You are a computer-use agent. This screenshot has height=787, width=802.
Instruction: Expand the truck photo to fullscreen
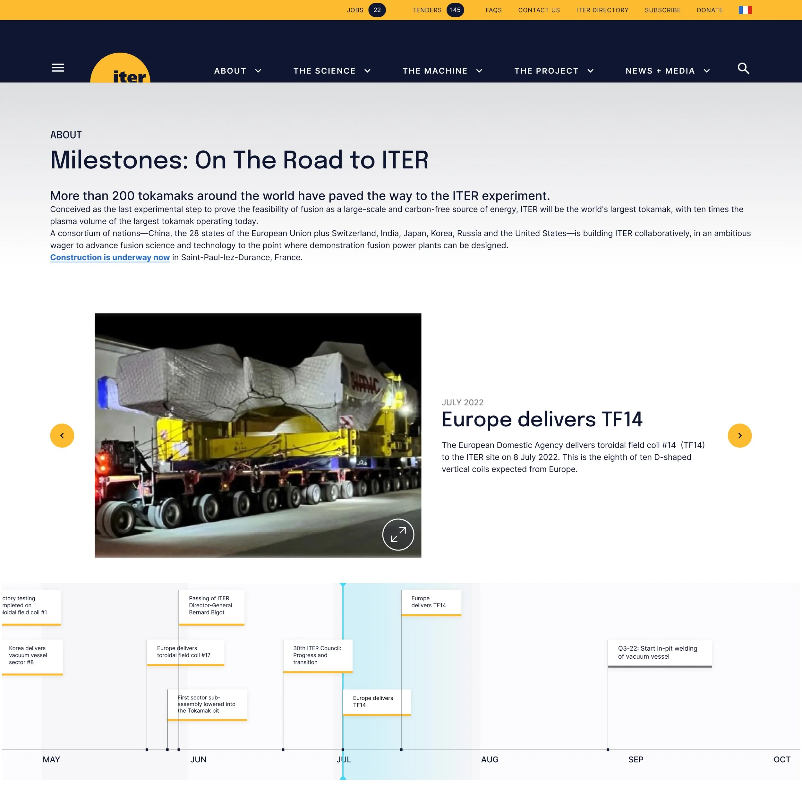pos(398,534)
